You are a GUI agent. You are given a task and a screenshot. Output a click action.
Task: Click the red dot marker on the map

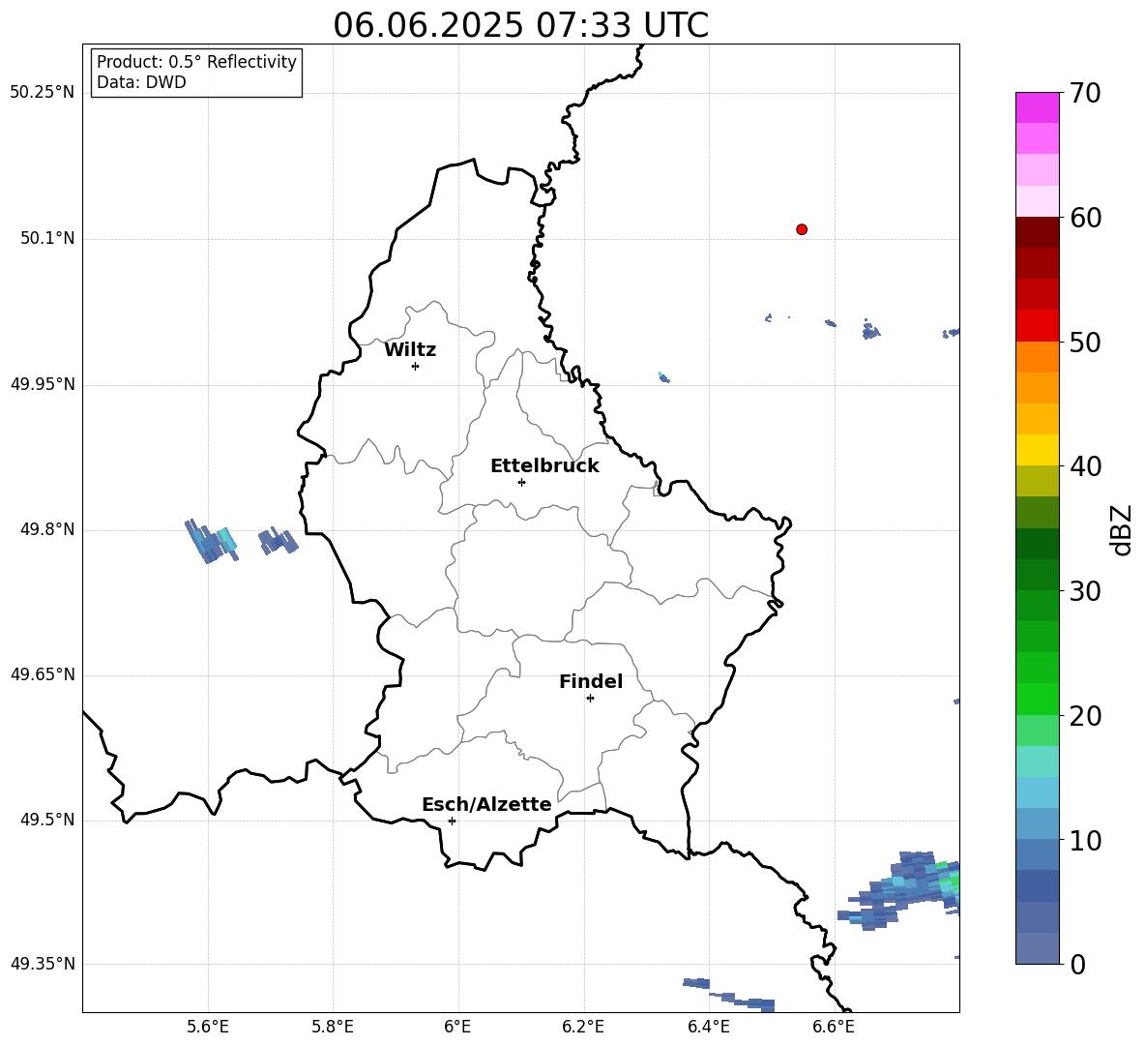click(801, 229)
